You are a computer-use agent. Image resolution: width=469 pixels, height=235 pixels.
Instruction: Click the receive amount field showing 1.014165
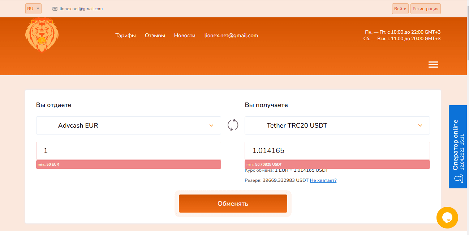click(337, 150)
